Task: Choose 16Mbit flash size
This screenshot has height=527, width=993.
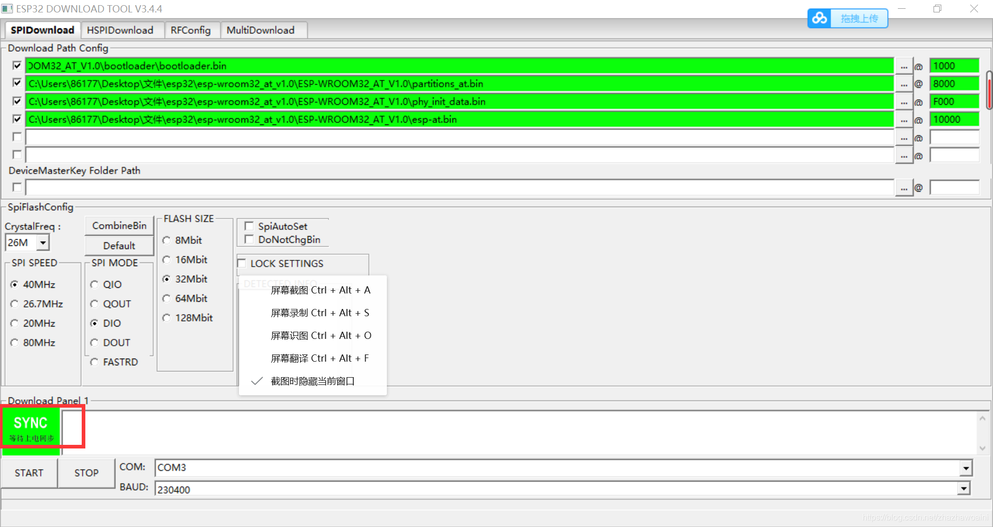Action: click(x=167, y=260)
